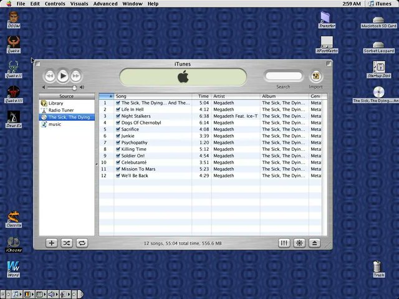Click the Deus Ex desktop icon

(x=14, y=119)
